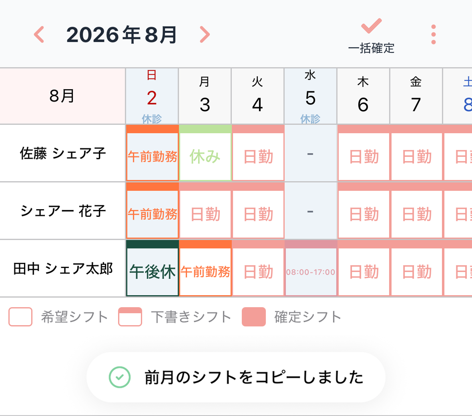The image size is (472, 416).
Task: Go to next month with right chevron
Action: click(x=205, y=34)
